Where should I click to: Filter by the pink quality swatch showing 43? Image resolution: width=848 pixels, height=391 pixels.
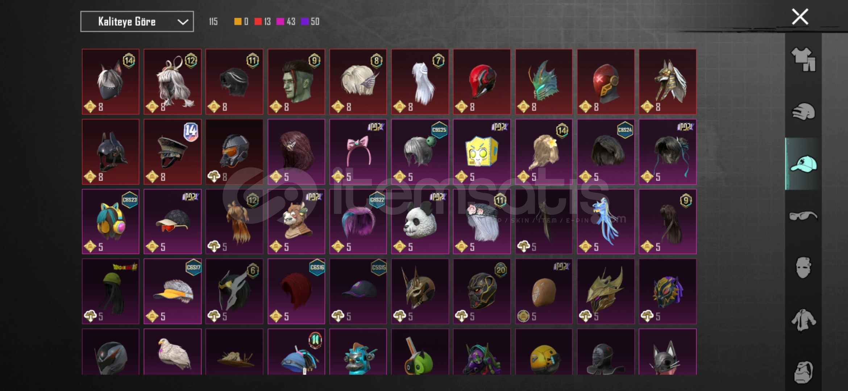tap(286, 22)
